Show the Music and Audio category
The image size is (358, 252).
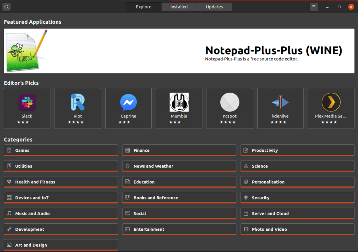point(61,213)
